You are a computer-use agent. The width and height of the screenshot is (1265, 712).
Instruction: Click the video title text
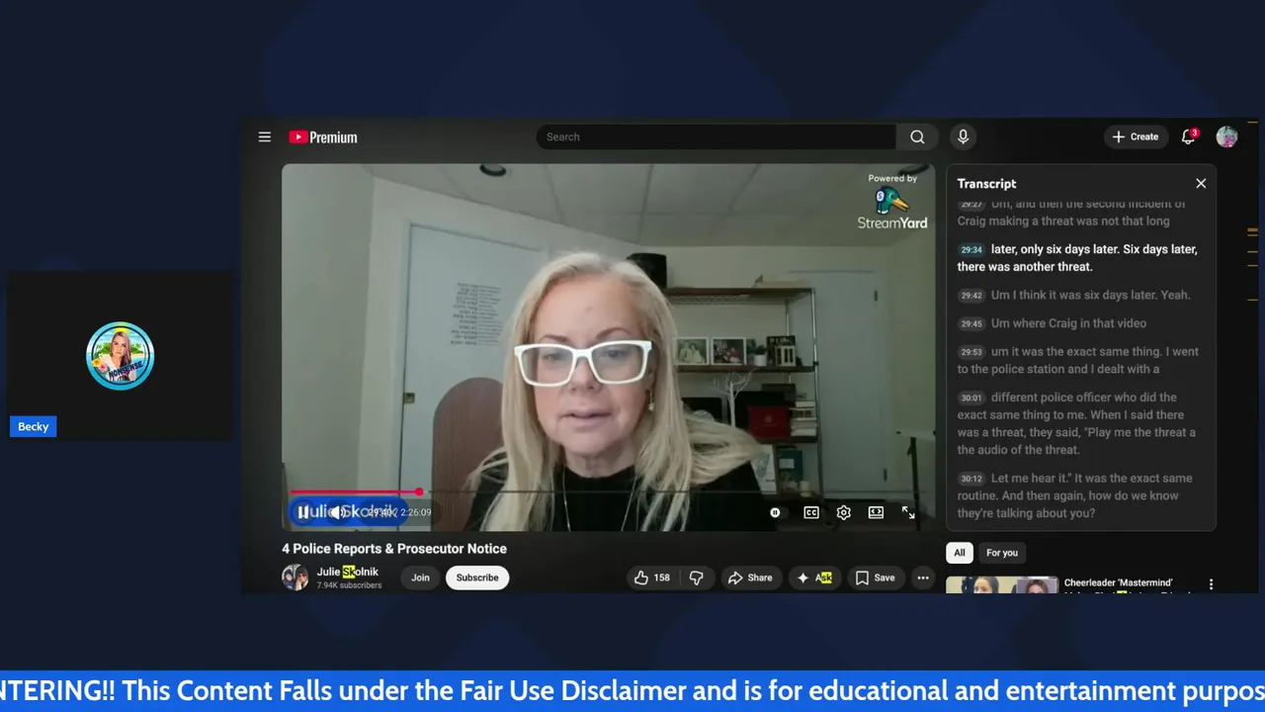[x=394, y=549]
